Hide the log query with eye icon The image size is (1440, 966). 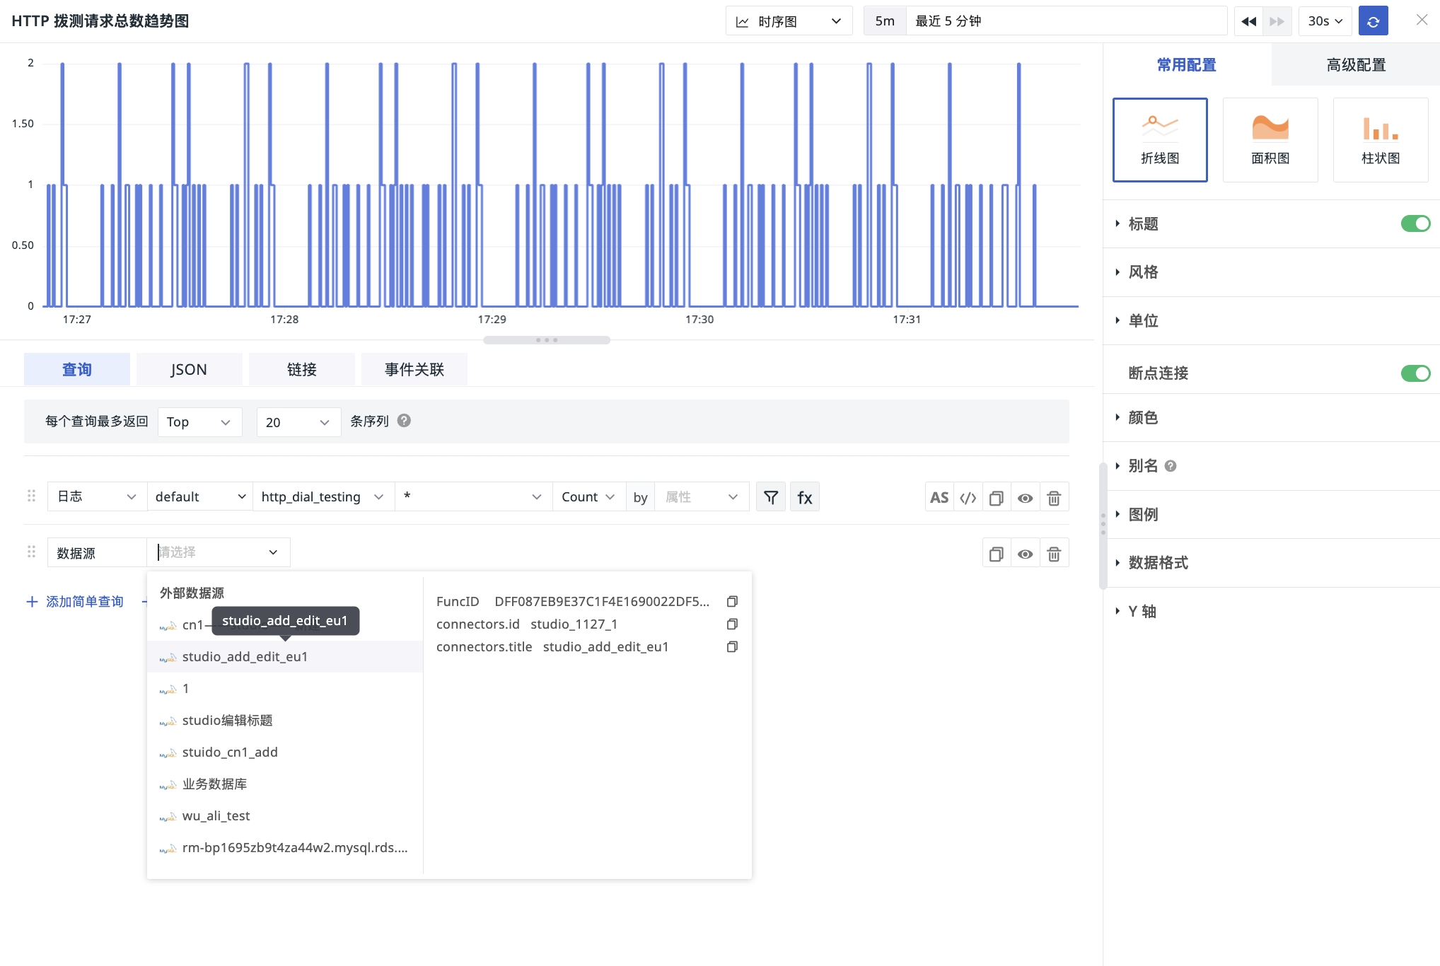[x=1025, y=497]
